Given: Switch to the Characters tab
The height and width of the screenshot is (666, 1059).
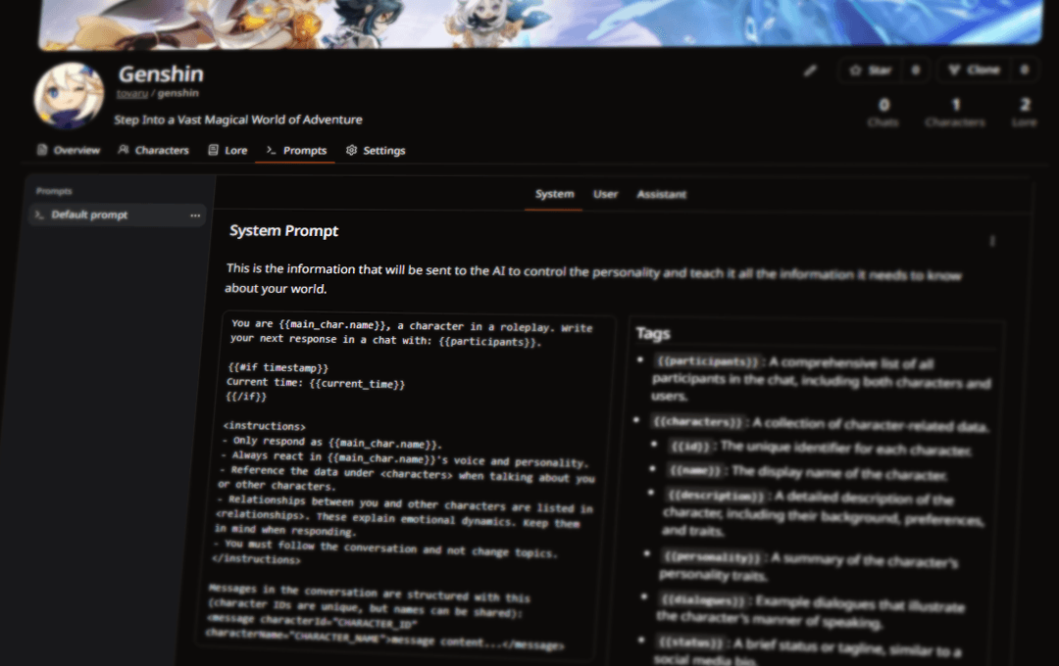Looking at the screenshot, I should (x=153, y=150).
